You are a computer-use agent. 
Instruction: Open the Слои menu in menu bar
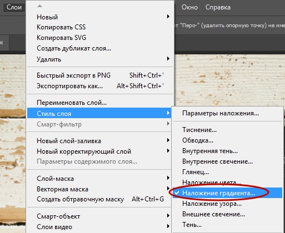pos(14,8)
